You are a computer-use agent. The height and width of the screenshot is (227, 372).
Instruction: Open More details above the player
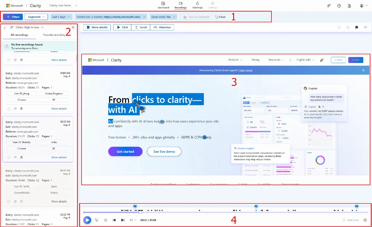point(97,27)
